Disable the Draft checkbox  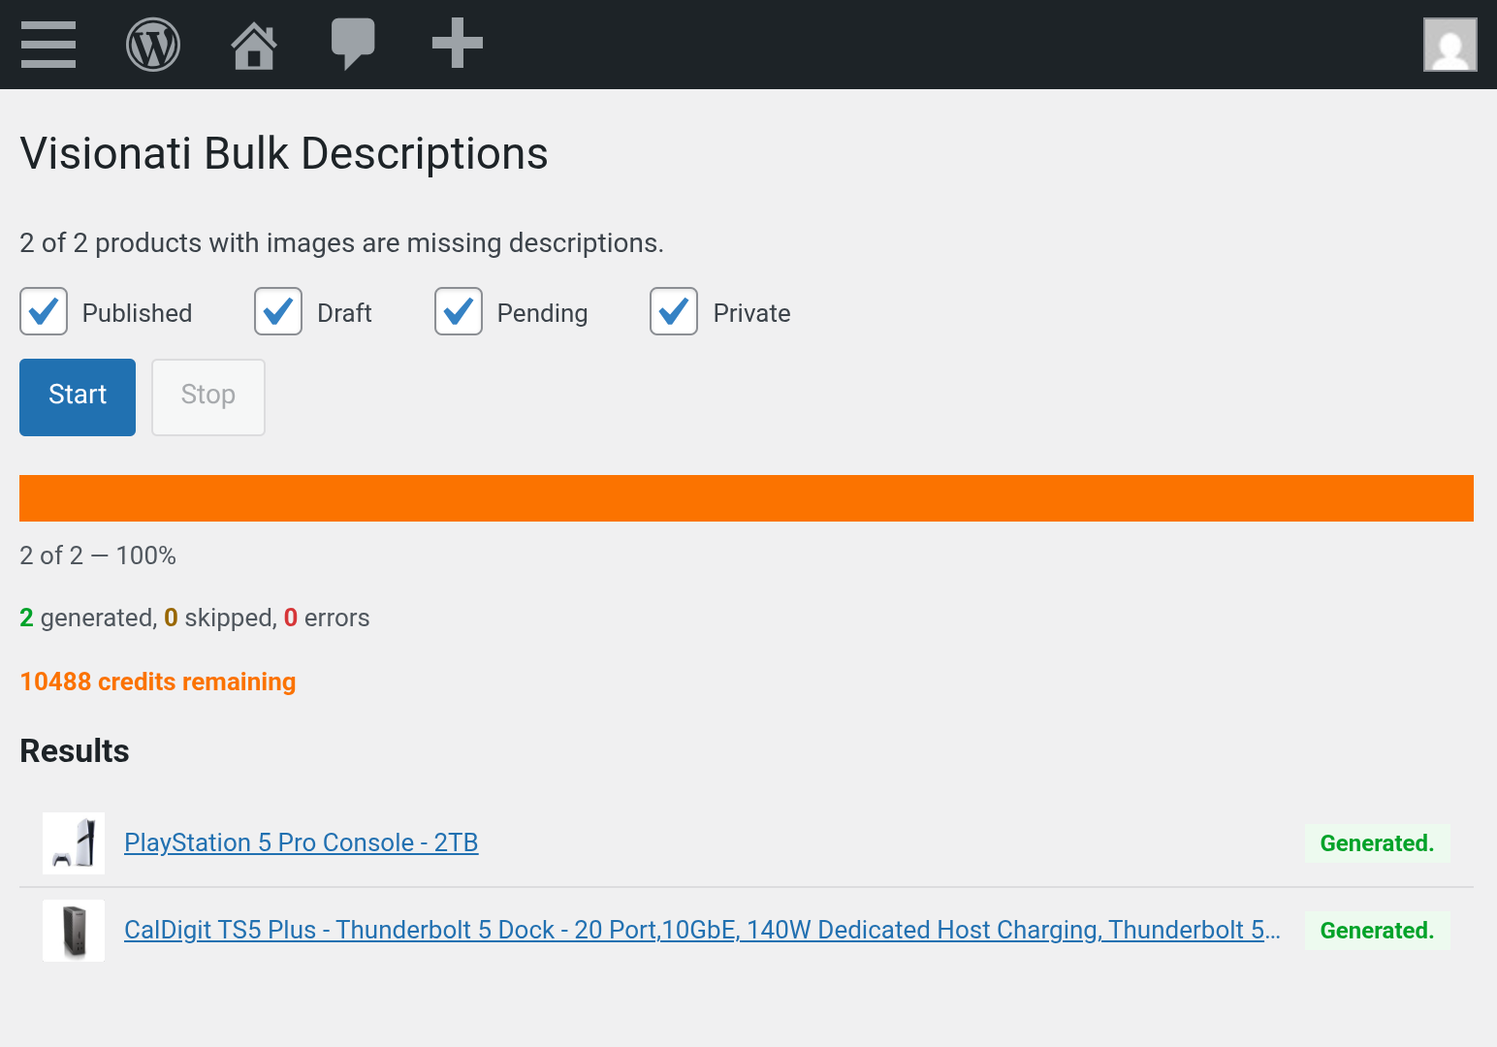pos(278,311)
